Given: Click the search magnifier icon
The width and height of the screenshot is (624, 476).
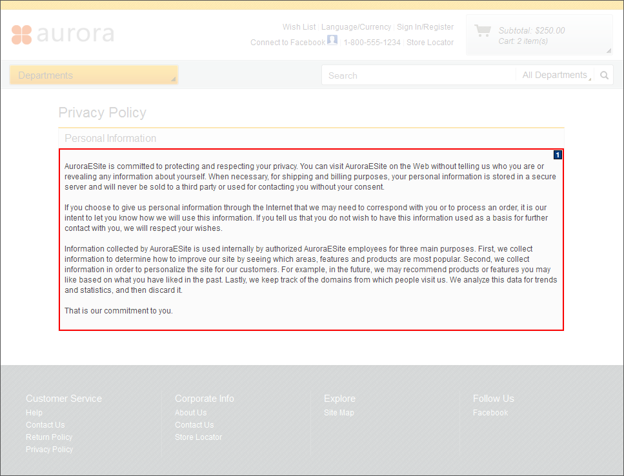Looking at the screenshot, I should [x=604, y=75].
